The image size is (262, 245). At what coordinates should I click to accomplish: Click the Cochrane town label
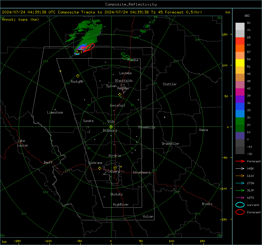pyautogui.click(x=95, y=163)
